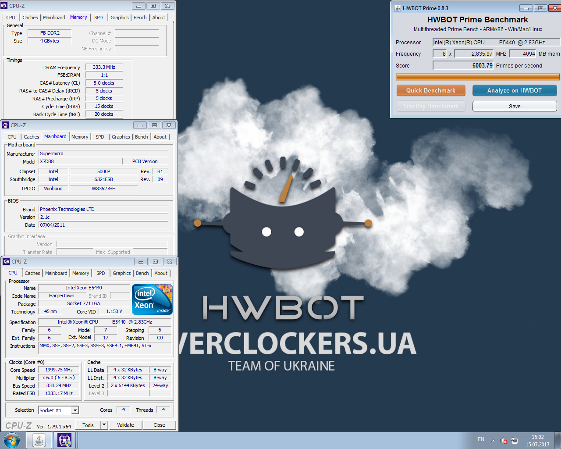
Task: Click the Phoenix Technologies LTD BIOS brand
Action: 103,209
